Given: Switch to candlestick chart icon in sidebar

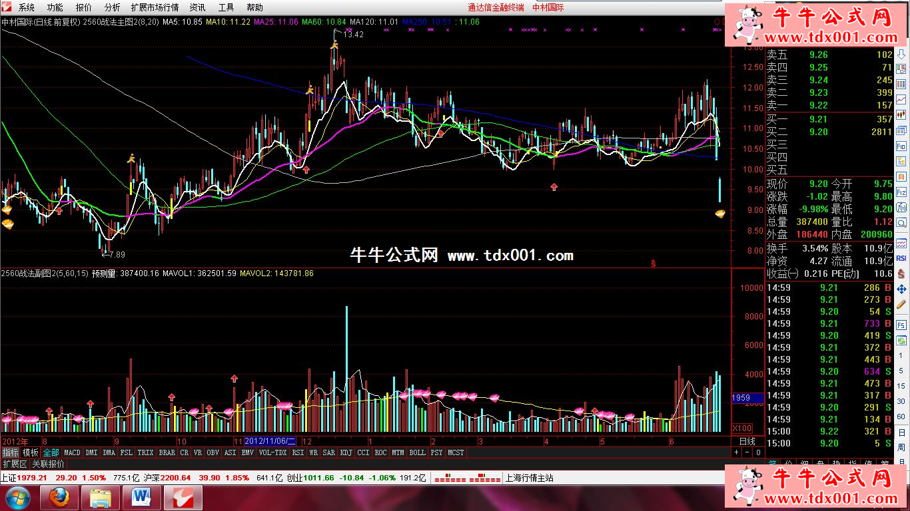Looking at the screenshot, I should tap(901, 114).
